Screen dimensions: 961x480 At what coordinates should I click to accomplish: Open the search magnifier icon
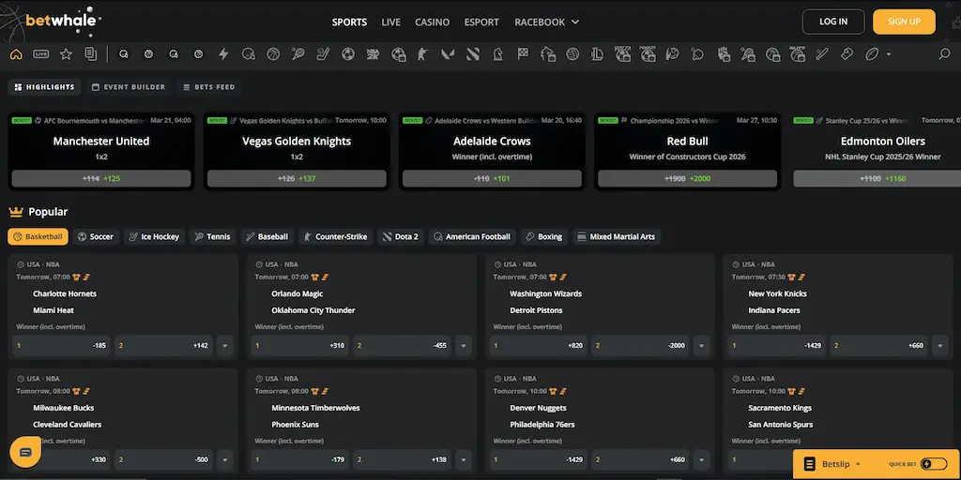(944, 53)
